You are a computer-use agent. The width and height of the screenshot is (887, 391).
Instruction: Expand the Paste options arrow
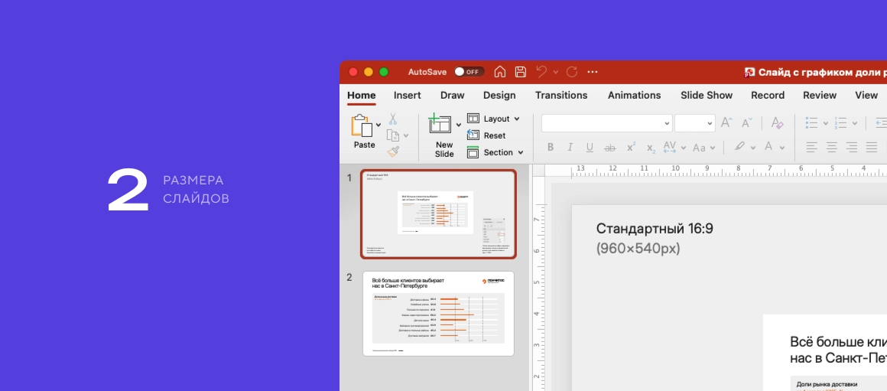click(378, 125)
